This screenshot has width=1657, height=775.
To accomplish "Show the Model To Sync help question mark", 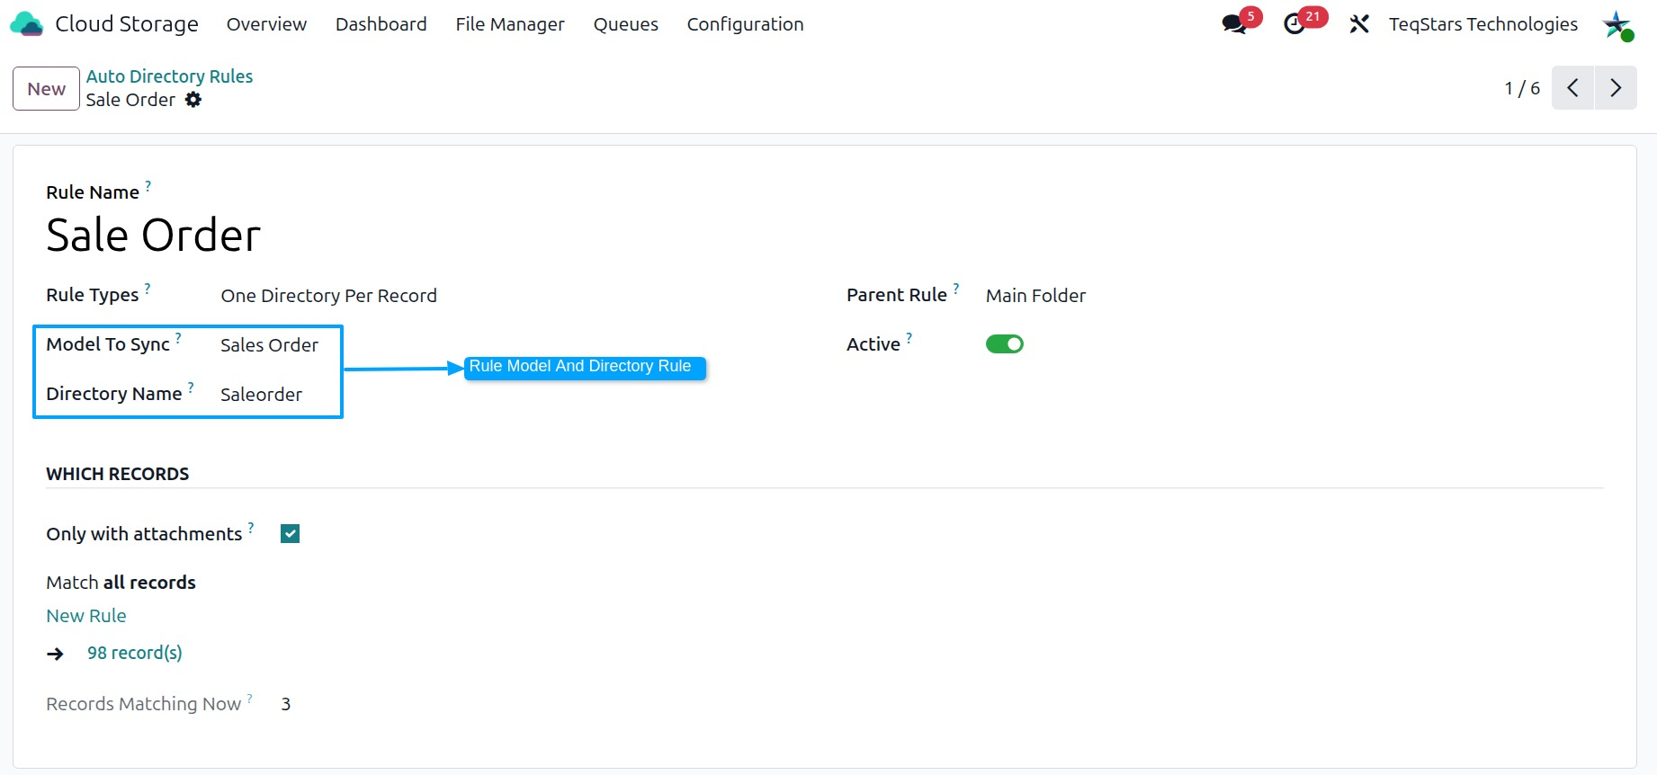I will point(178,338).
